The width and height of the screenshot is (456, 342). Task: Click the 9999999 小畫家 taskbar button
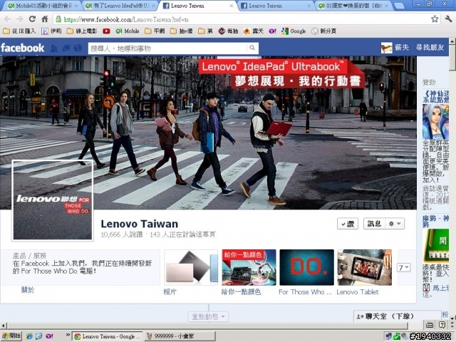180,336
